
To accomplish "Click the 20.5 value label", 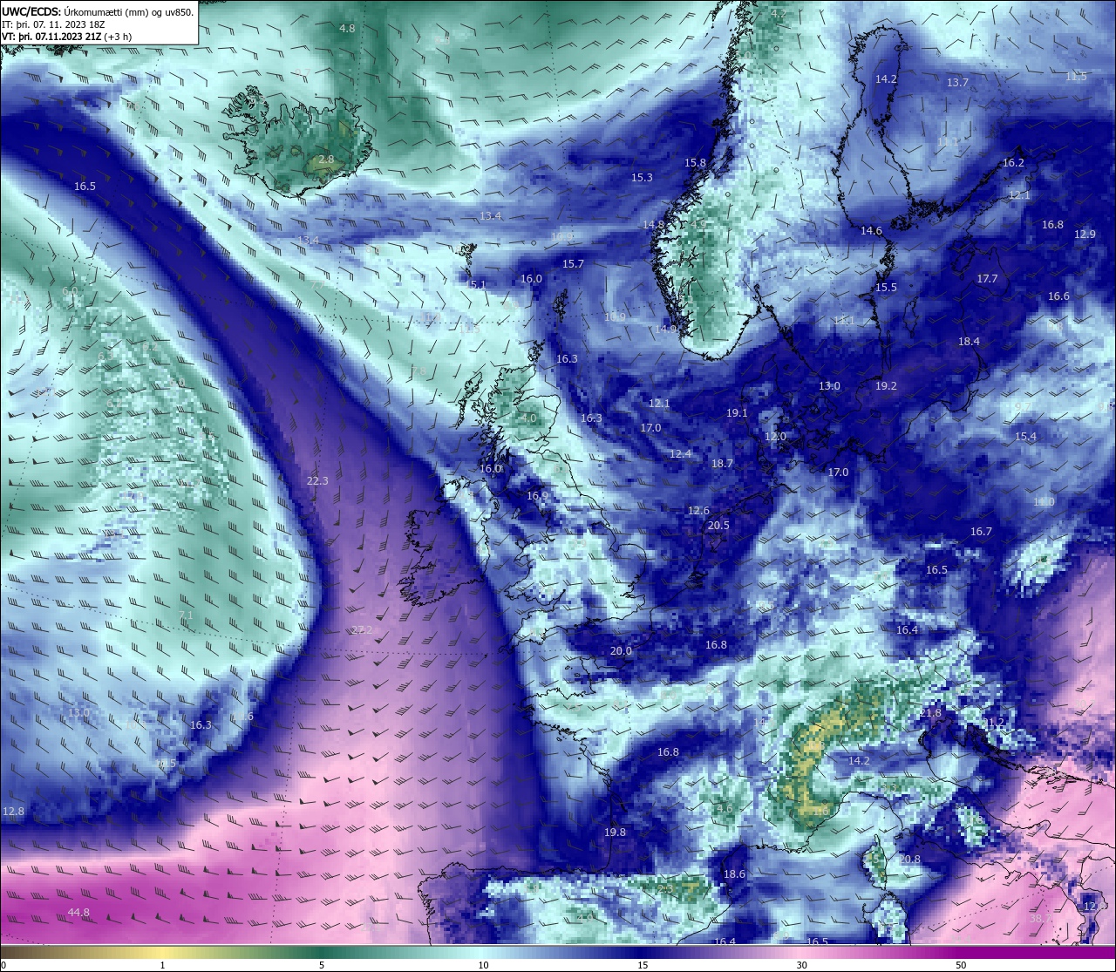I will coord(718,526).
